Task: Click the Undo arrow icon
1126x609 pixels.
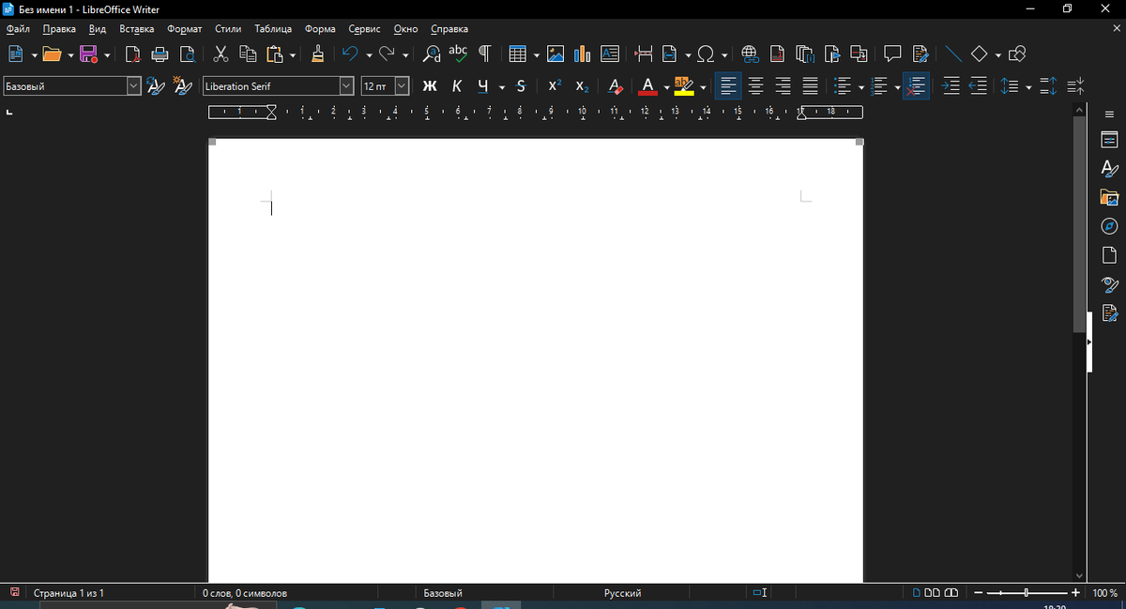Action: (x=350, y=54)
